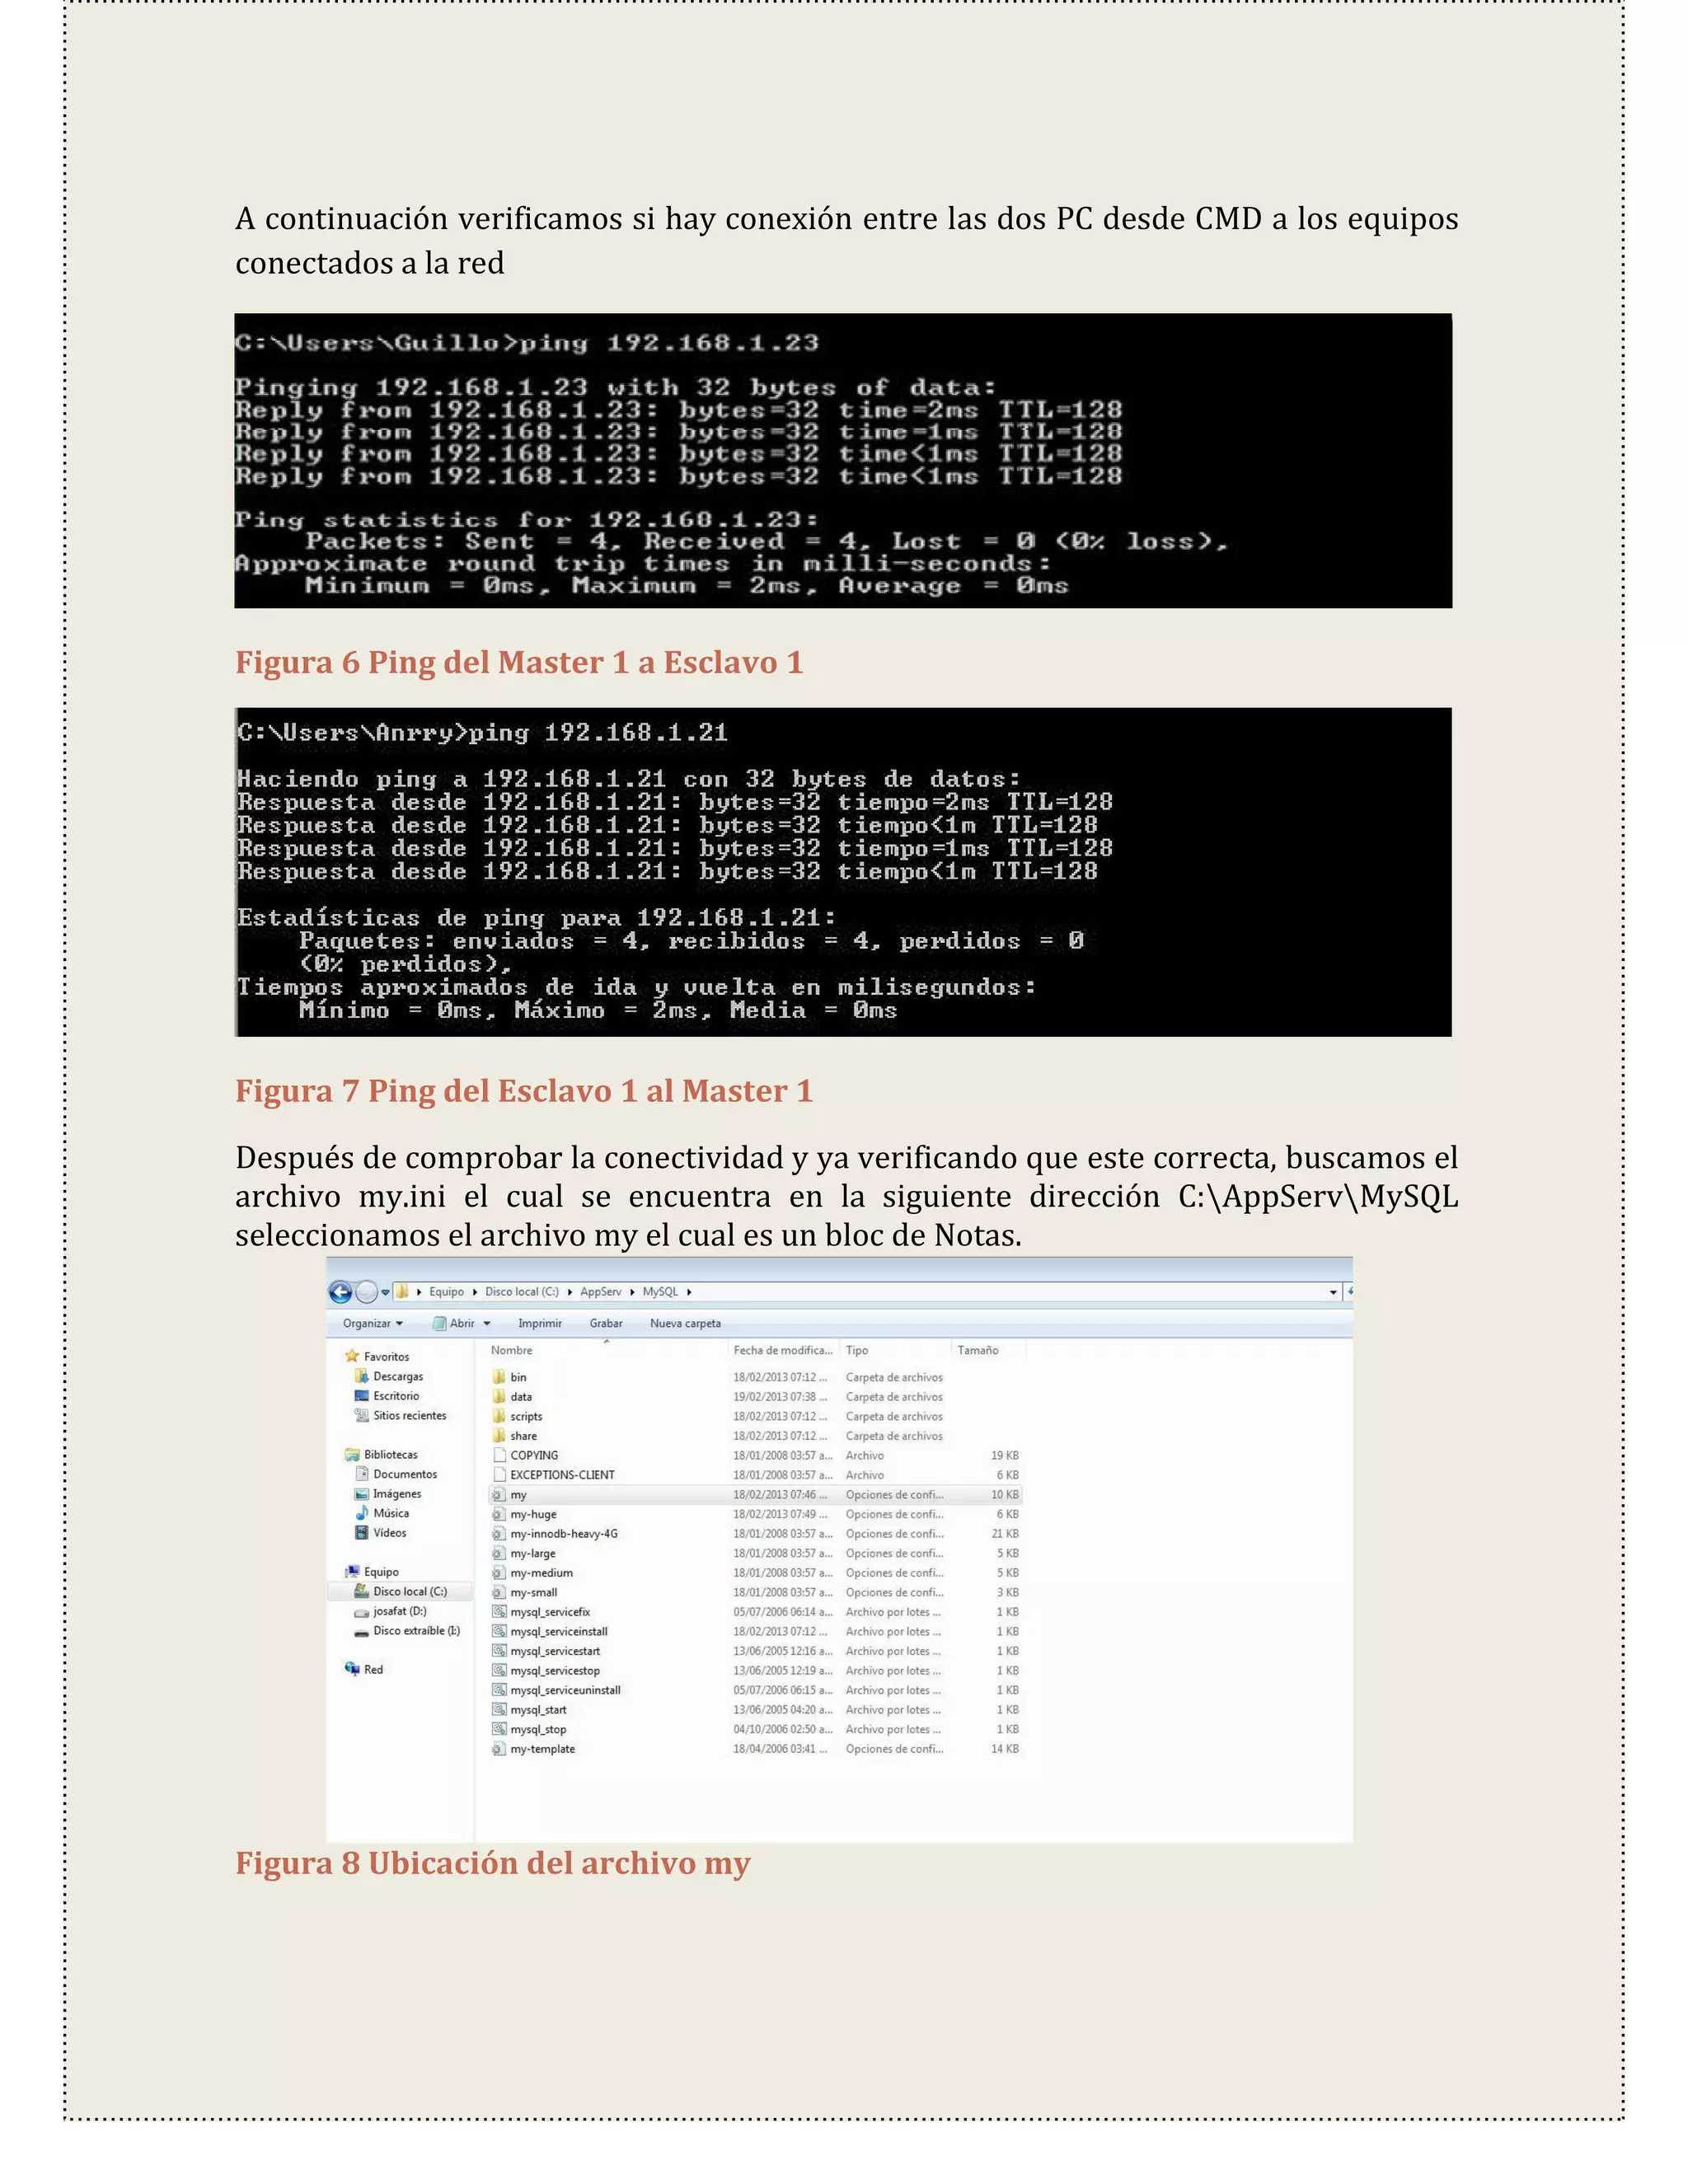Select AppServ in the address breadcrumb
The height and width of the screenshot is (2184, 1688).
[x=601, y=1292]
